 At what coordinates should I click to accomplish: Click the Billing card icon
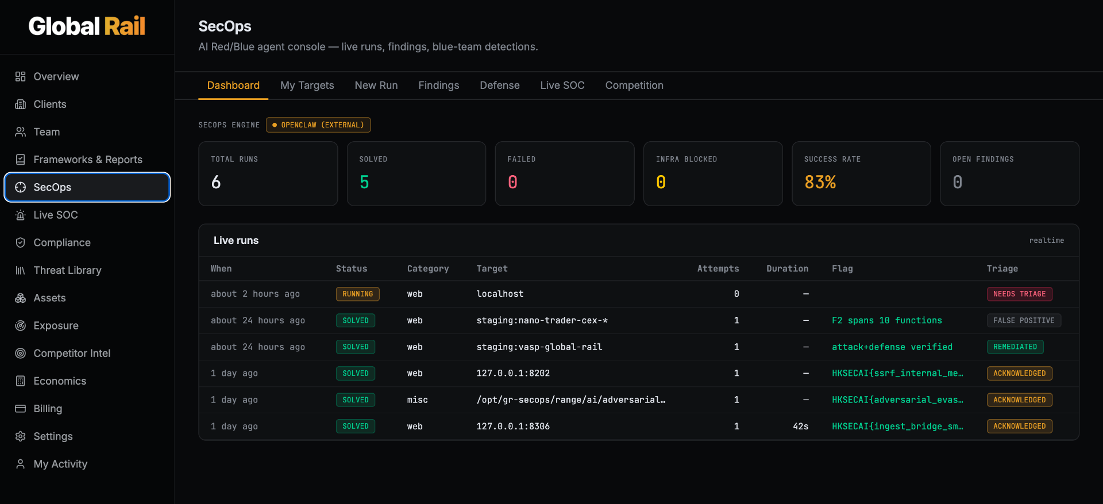[x=21, y=409]
